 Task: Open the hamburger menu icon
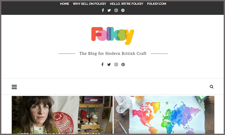(x=14, y=87)
